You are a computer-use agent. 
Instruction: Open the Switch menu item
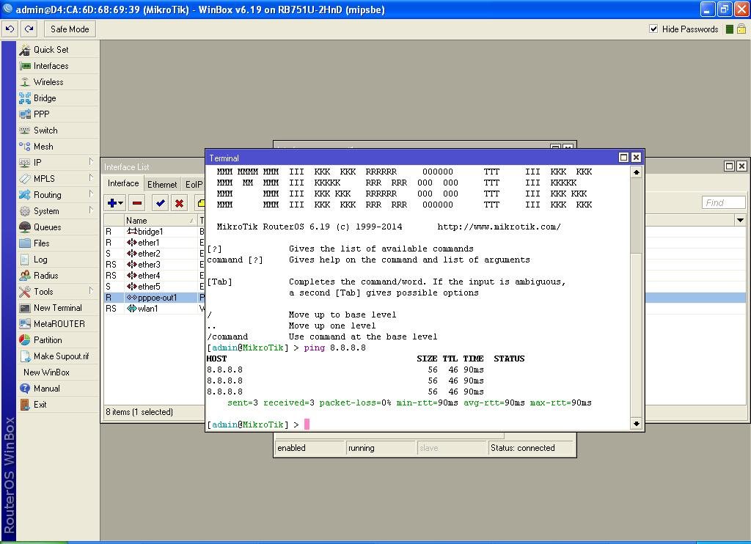(x=57, y=131)
